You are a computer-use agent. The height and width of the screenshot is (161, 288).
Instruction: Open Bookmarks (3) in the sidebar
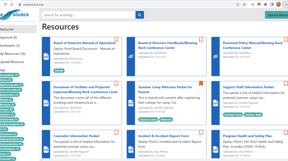pos(10,46)
